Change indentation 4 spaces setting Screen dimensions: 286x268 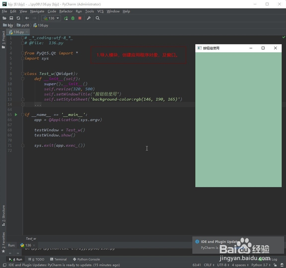click(240, 265)
